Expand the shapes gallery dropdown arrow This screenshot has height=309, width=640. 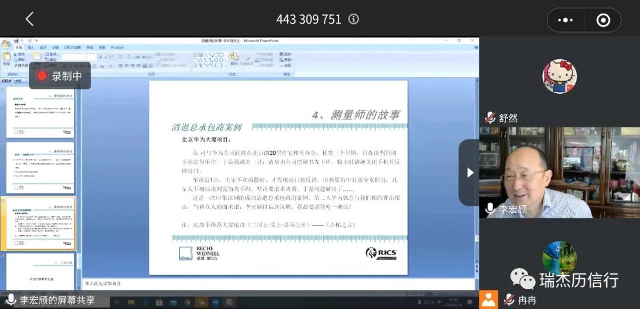[225, 64]
